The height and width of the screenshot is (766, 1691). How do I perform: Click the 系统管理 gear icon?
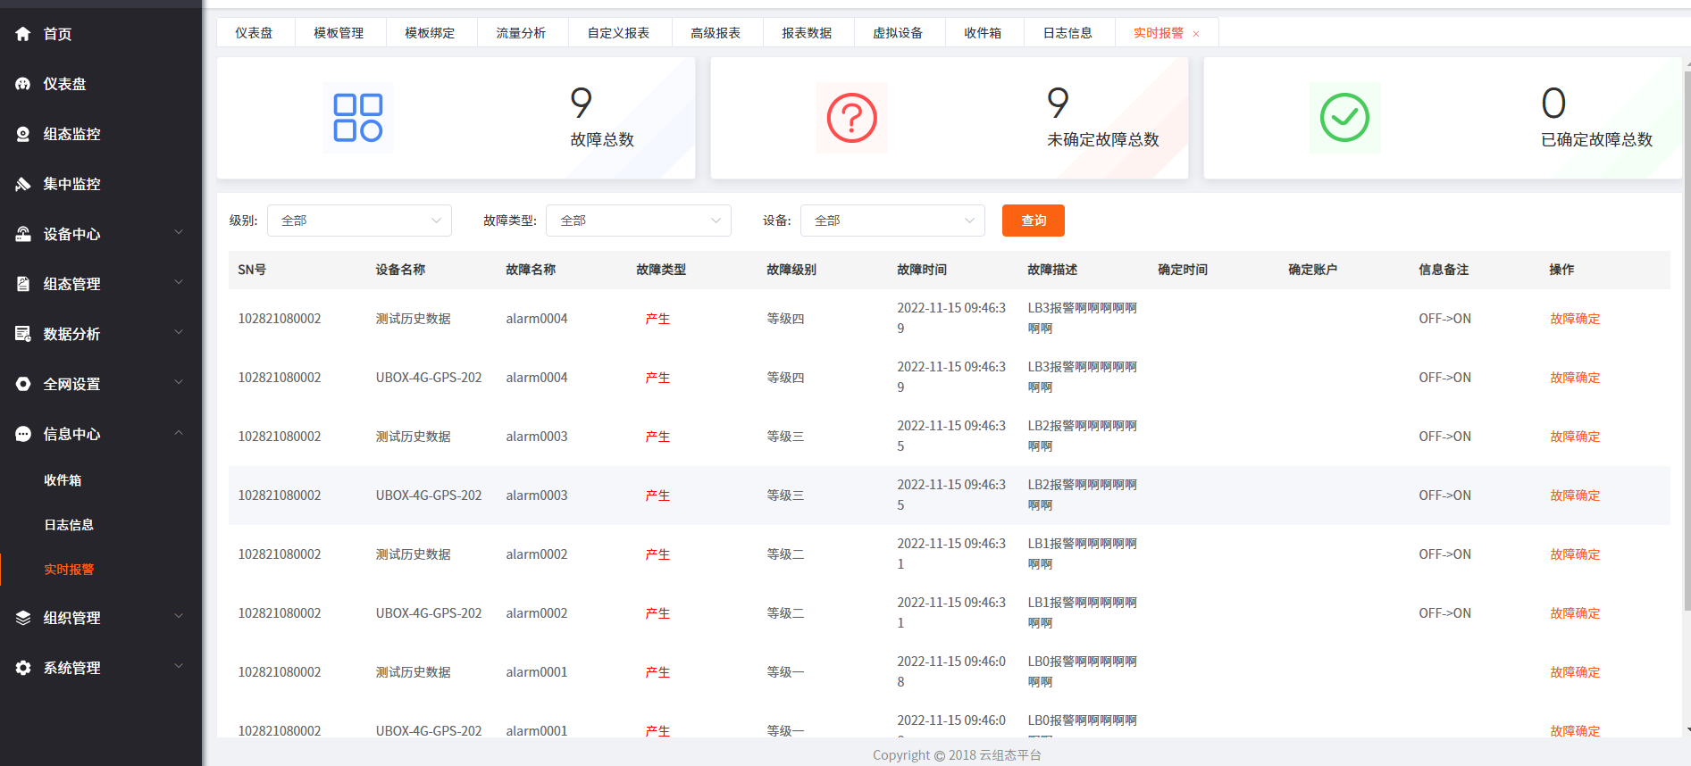23,668
